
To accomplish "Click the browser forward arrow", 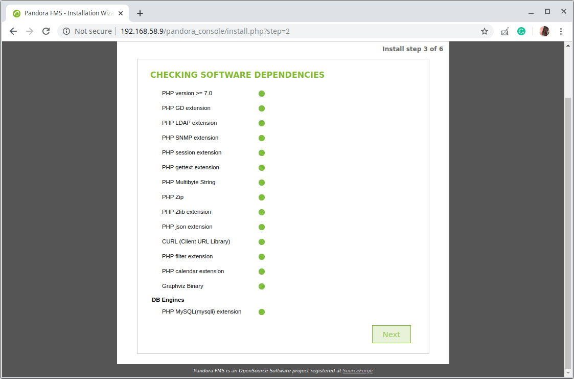I will 30,31.
